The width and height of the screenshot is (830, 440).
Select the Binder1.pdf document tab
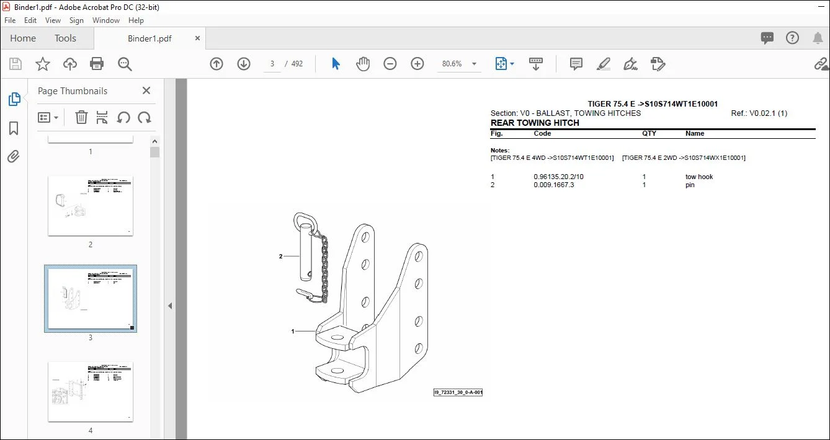149,38
